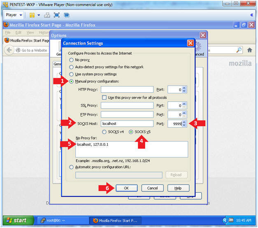The height and width of the screenshot is (228, 258).
Task: Increase the SOCKS port with up arrow
Action: pyautogui.click(x=184, y=122)
